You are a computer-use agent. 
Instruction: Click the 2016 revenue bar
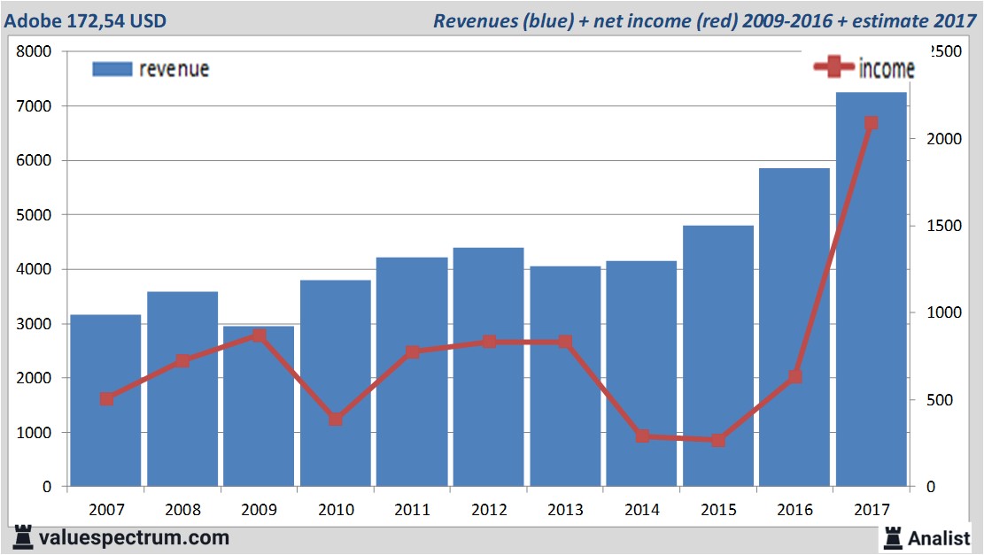(794, 328)
